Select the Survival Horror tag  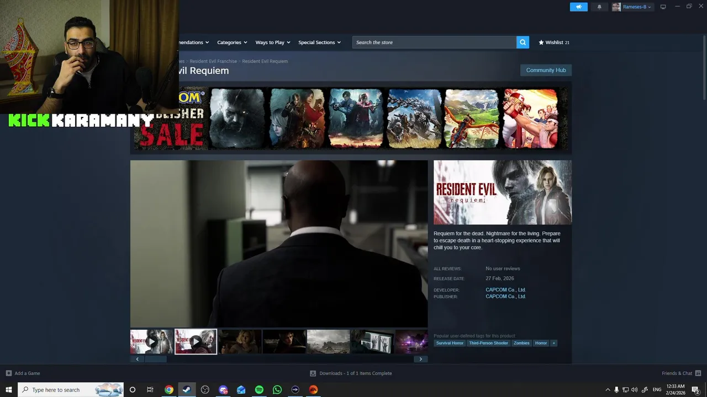450,343
